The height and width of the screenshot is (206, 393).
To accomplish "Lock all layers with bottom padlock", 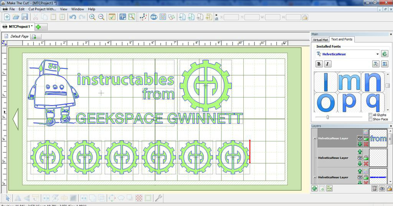I will pyautogui.click(x=389, y=188).
